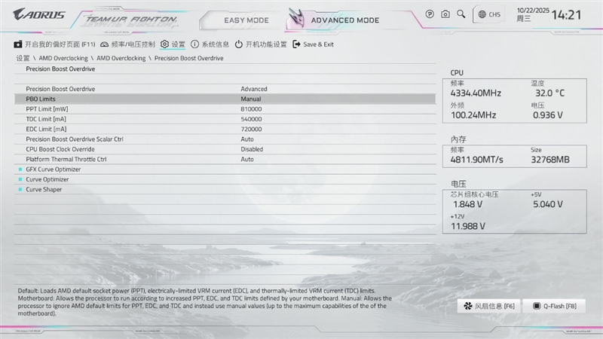Open help via the question mark icon
The image size is (603, 339).
430,14
